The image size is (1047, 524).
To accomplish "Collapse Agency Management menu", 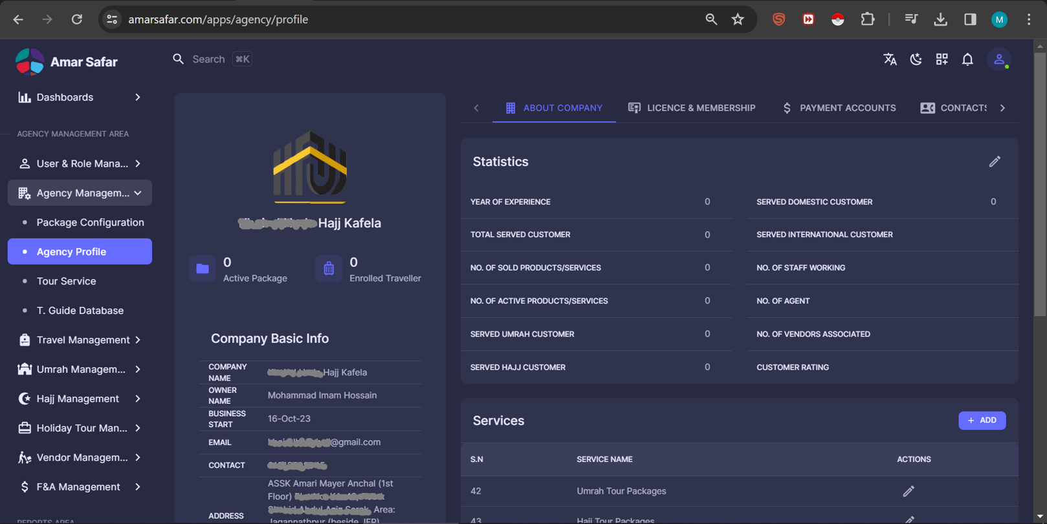I will [x=80, y=193].
